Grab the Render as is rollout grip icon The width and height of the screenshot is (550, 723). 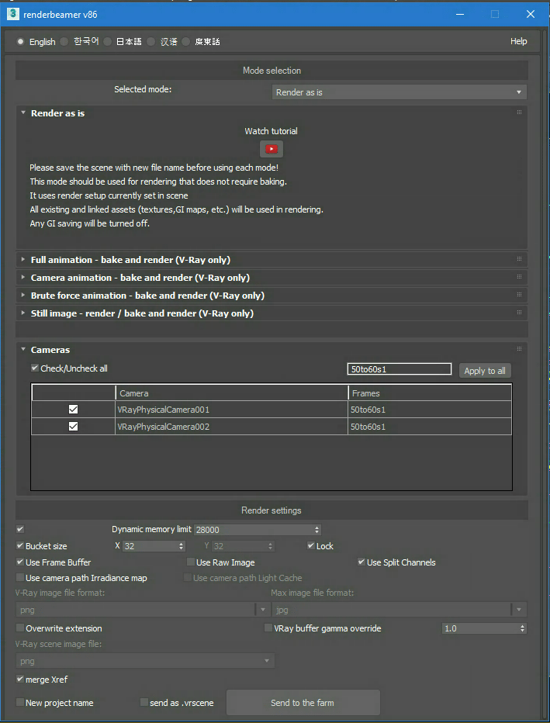coord(519,112)
